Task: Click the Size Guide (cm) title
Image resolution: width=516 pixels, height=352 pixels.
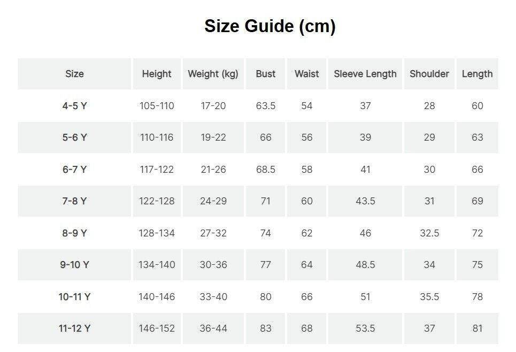Action: [269, 26]
